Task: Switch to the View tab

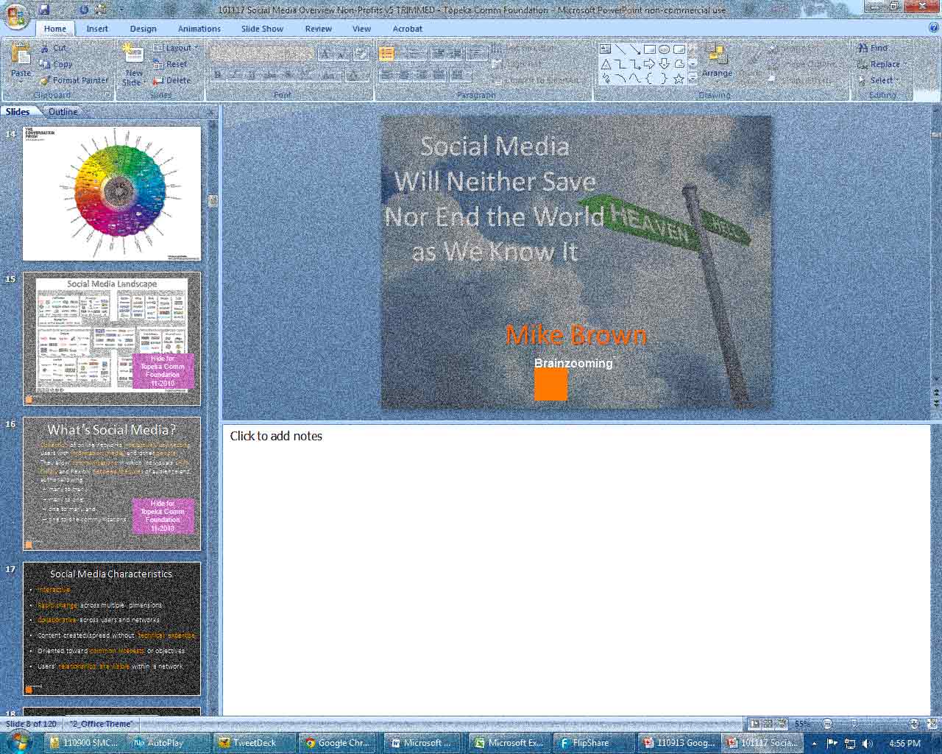Action: click(x=361, y=29)
